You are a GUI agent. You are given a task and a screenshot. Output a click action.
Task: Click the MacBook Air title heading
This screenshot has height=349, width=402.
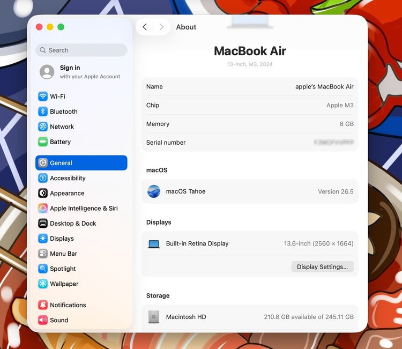250,51
